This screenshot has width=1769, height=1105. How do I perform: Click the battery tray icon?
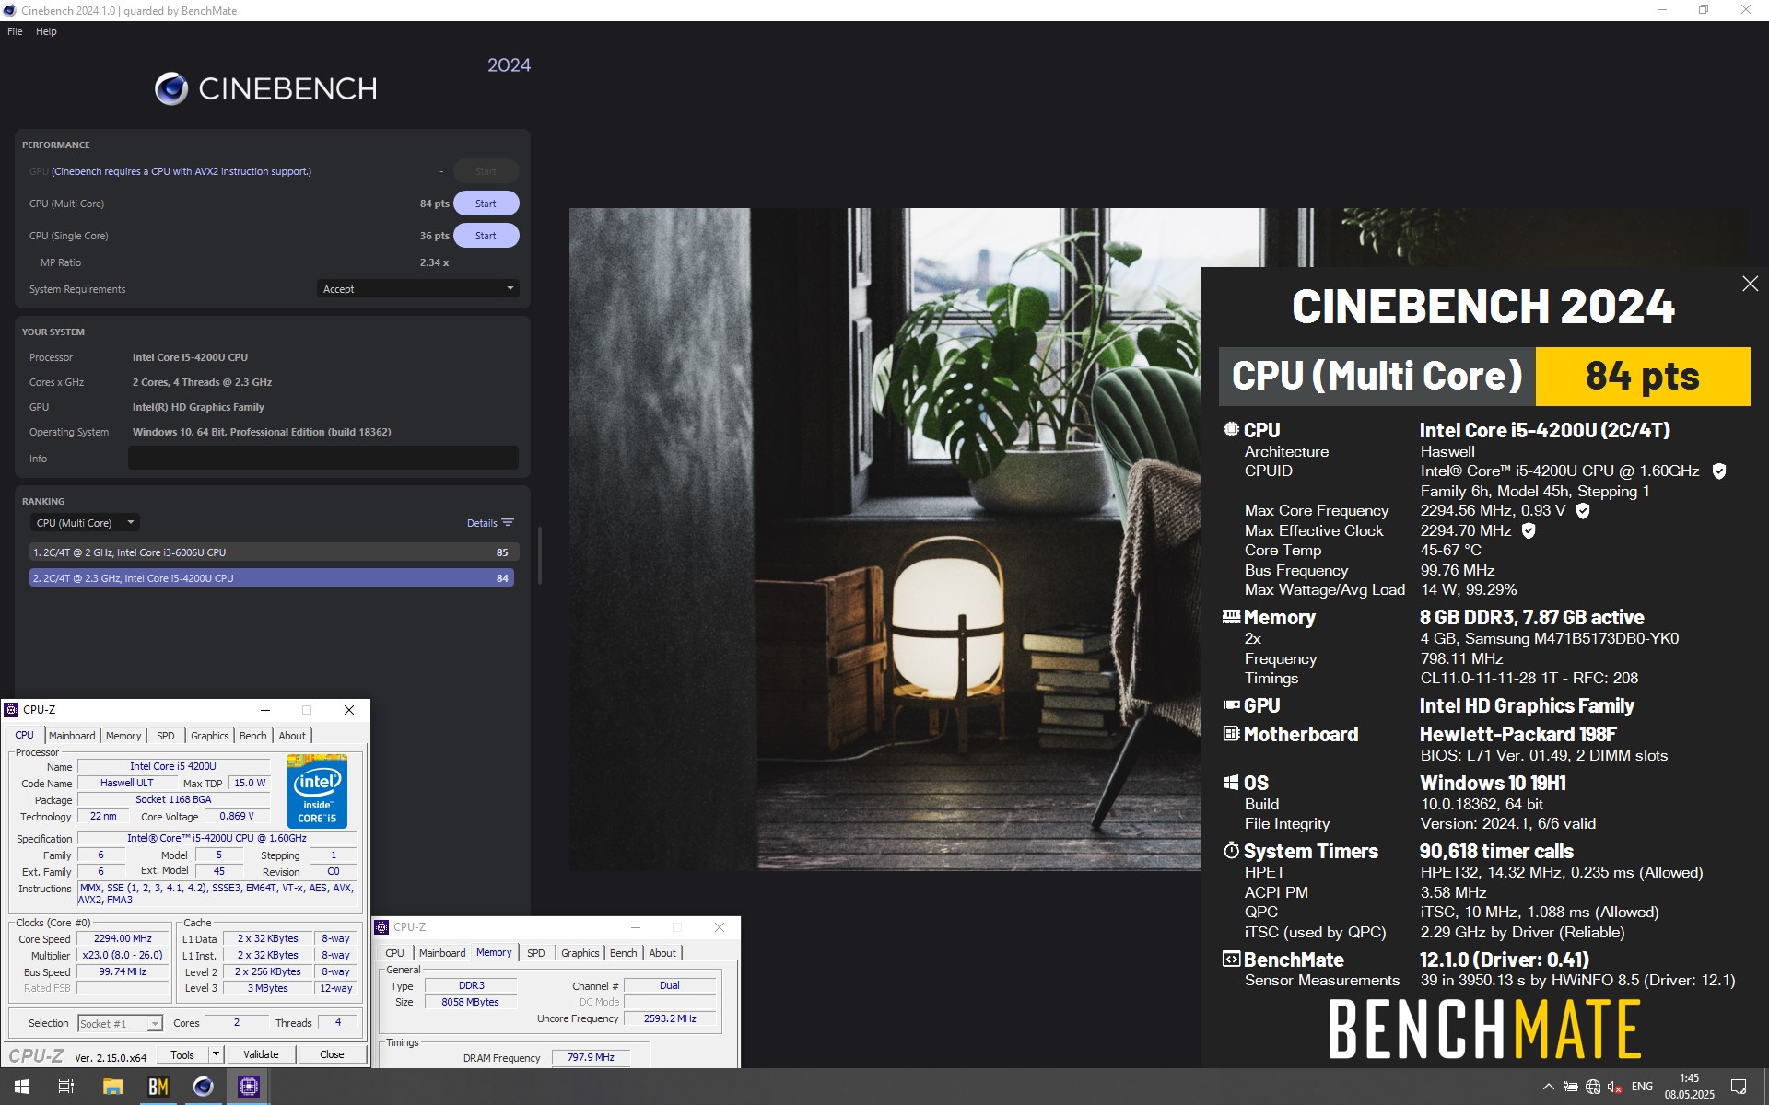[1571, 1087]
